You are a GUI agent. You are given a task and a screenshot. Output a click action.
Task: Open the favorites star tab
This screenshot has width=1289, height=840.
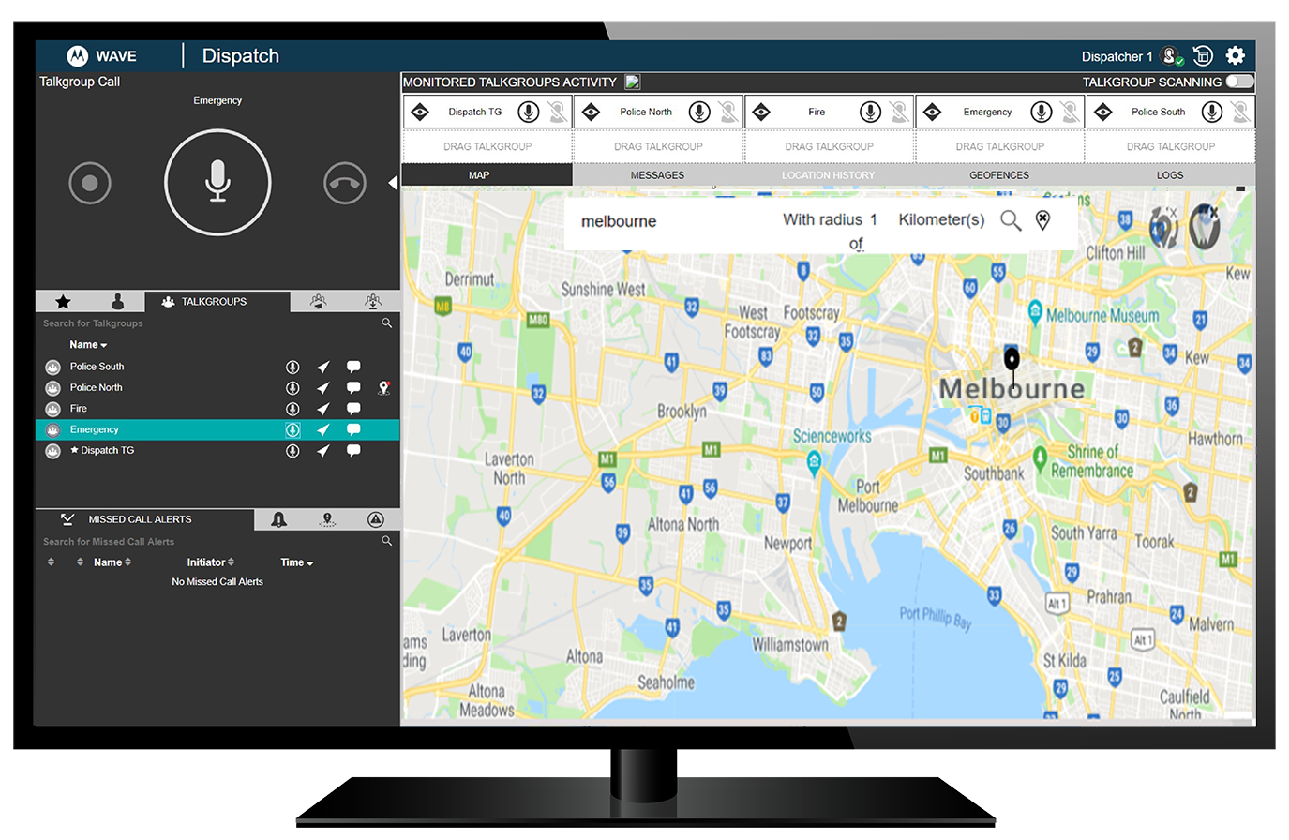[x=63, y=302]
